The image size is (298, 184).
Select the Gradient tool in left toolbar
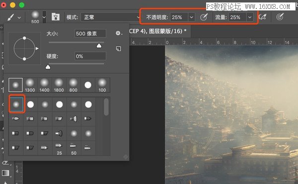5,173
